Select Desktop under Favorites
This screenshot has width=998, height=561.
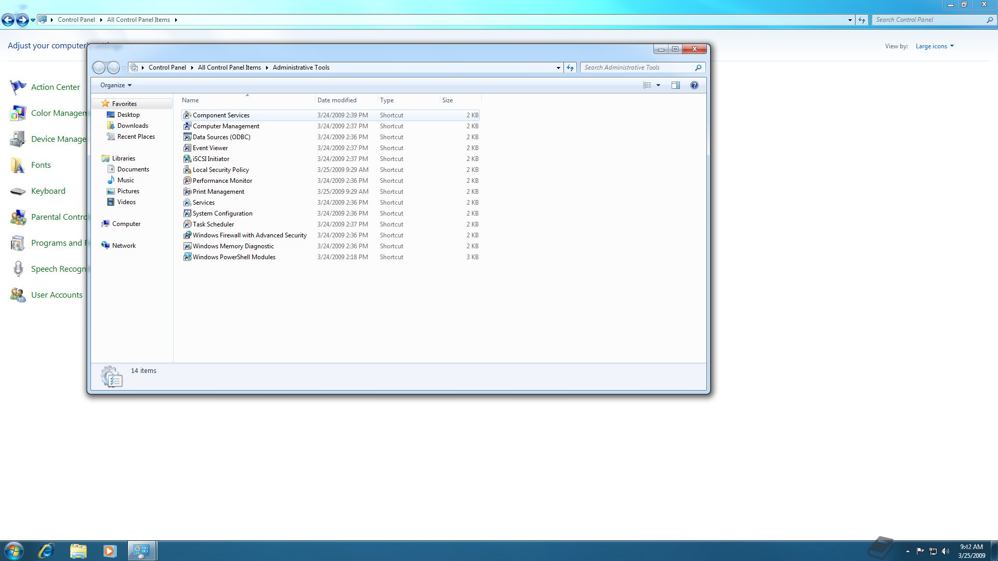128,115
